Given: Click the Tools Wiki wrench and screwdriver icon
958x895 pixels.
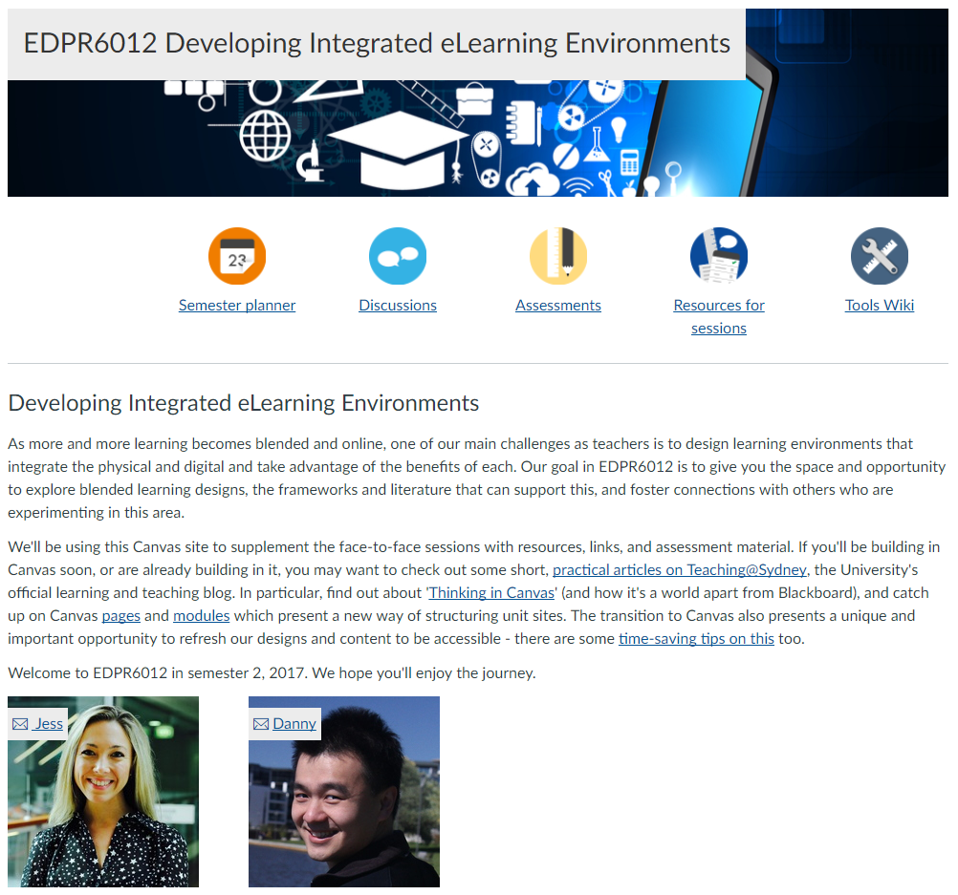Looking at the screenshot, I should (880, 255).
